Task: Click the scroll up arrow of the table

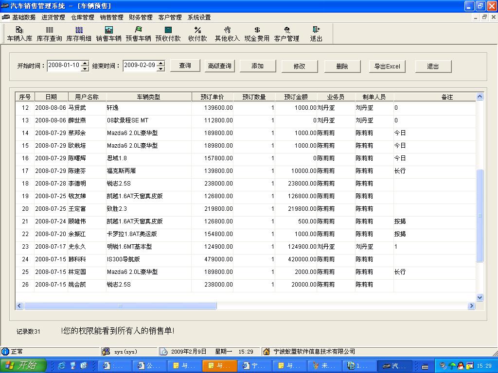Action: pos(480,97)
